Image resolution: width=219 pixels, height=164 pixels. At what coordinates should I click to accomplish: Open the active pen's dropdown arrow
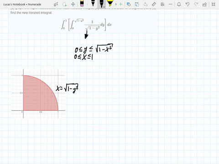[104, 7]
